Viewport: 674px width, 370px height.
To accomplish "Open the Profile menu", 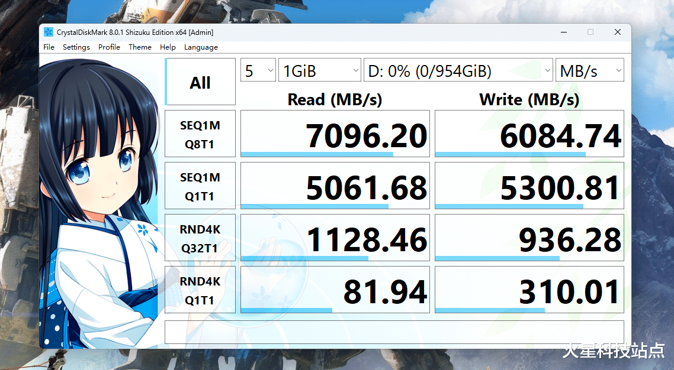I will click(109, 47).
